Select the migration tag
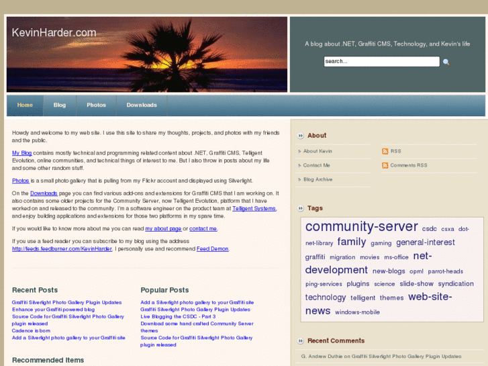Image resolution: width=488 pixels, height=366 pixels. click(x=342, y=257)
